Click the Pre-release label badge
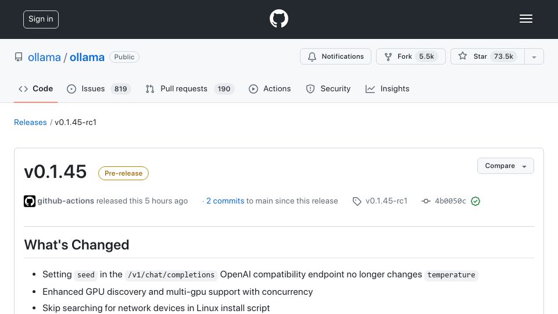The width and height of the screenshot is (558, 314). 123,173
